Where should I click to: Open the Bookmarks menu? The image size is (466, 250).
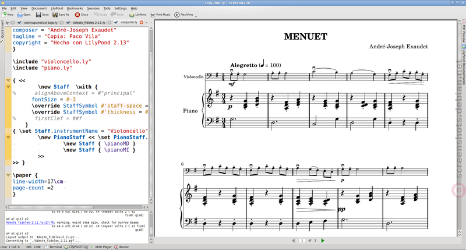(x=75, y=8)
